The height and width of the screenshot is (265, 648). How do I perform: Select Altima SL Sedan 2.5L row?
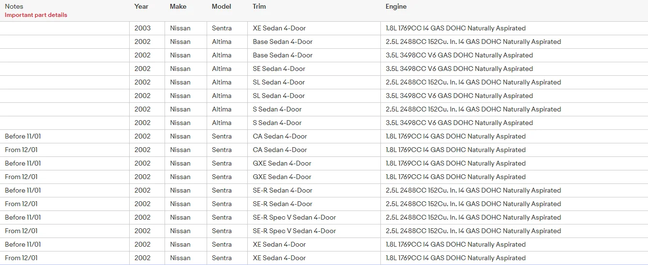click(x=324, y=82)
